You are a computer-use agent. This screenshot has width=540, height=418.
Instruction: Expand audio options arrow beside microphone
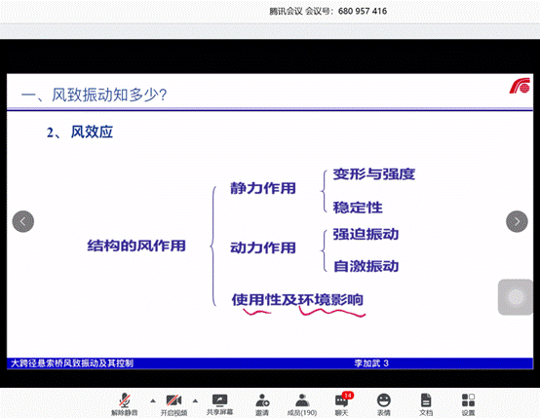tap(153, 400)
